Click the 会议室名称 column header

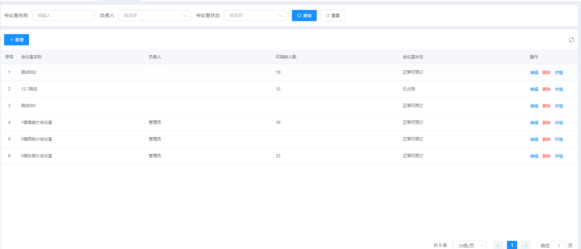pyautogui.click(x=31, y=57)
